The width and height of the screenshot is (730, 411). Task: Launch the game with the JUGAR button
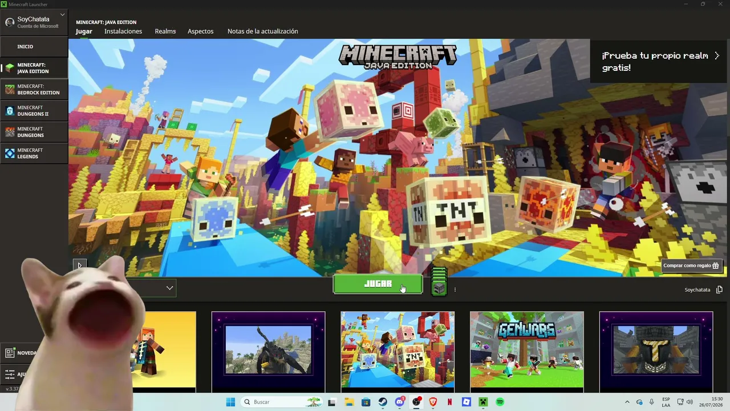click(378, 284)
